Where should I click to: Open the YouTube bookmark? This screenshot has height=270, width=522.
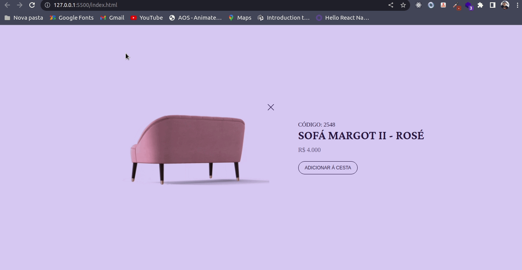147,18
